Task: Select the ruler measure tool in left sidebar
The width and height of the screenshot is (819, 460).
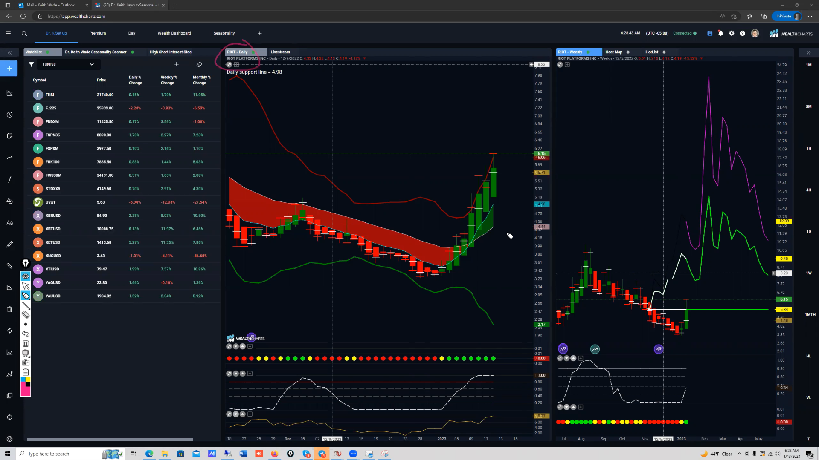Action: [9, 266]
